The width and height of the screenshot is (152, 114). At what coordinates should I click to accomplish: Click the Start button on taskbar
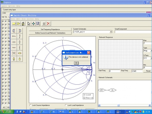coord(7,112)
